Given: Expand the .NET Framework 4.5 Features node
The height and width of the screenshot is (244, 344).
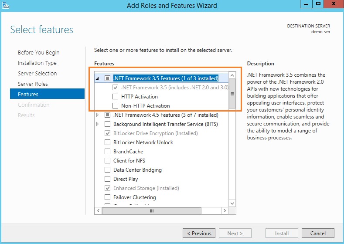Looking at the screenshot, I should pyautogui.click(x=97, y=115).
